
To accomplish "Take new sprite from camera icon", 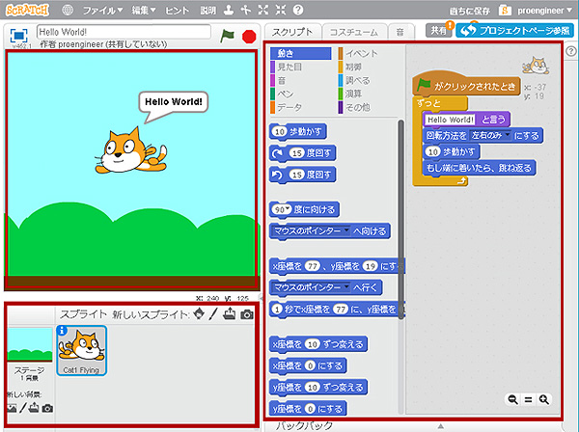I will click(x=247, y=314).
